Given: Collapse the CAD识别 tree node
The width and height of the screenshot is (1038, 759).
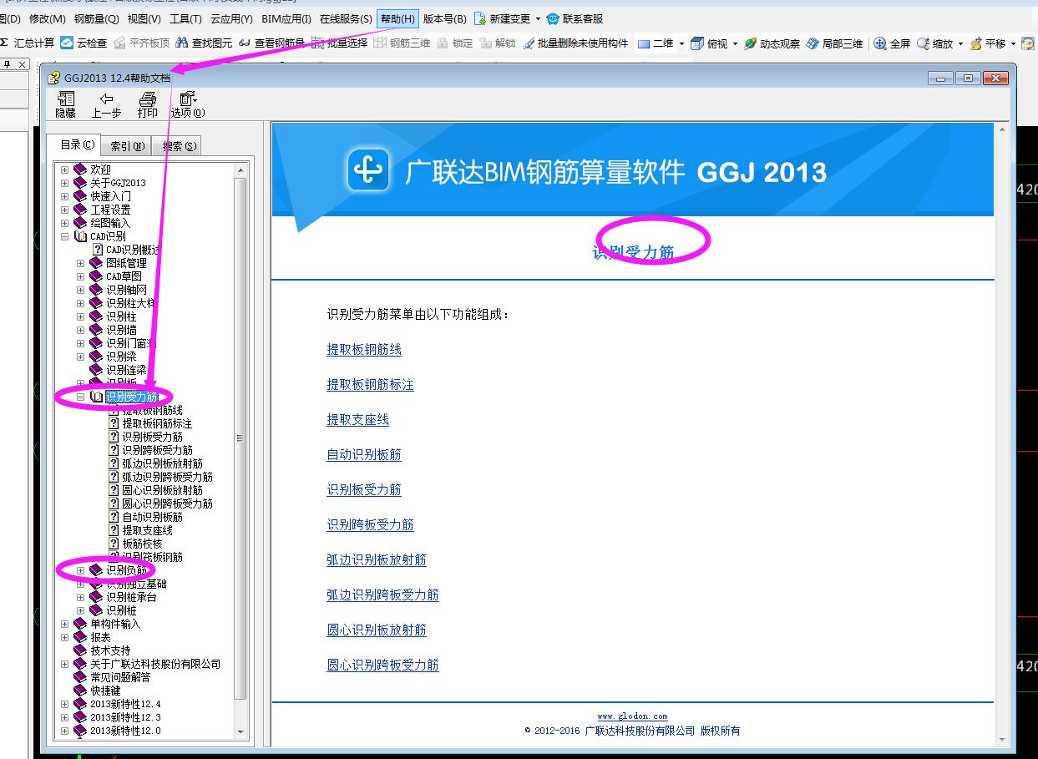Looking at the screenshot, I should 65,236.
